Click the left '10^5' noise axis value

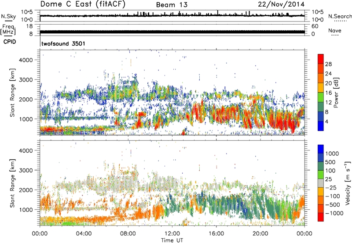[27, 12]
